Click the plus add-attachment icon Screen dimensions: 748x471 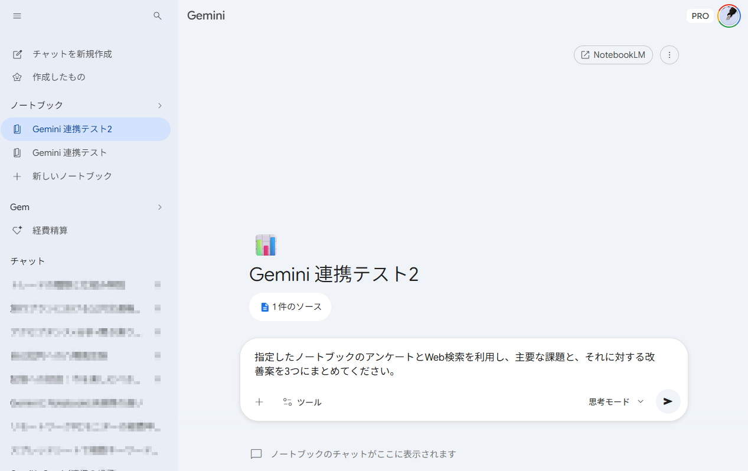(x=259, y=402)
